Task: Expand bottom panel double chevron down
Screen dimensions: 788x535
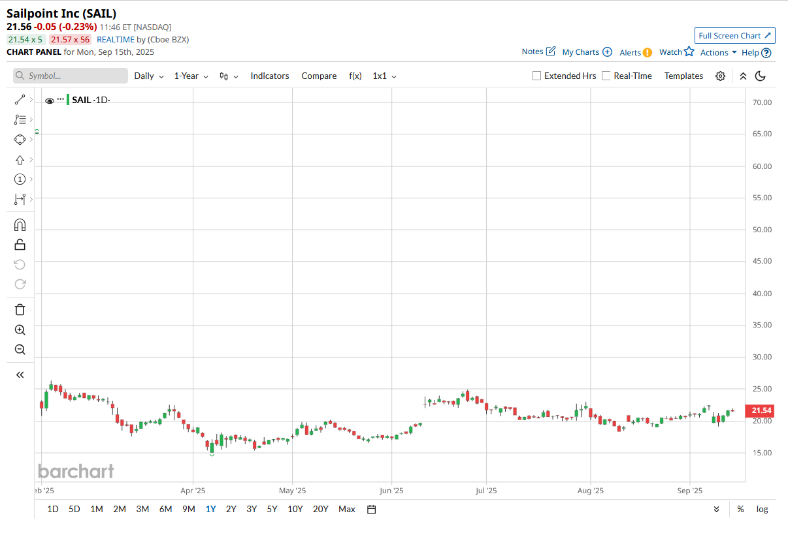Action: 717,509
